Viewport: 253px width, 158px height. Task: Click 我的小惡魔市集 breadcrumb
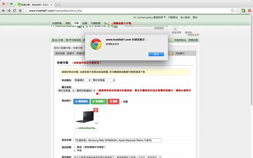[x=62, y=48]
